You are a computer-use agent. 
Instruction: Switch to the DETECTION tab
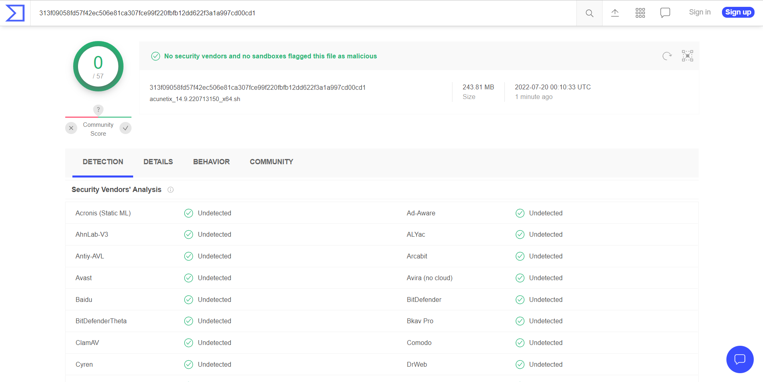pos(103,162)
